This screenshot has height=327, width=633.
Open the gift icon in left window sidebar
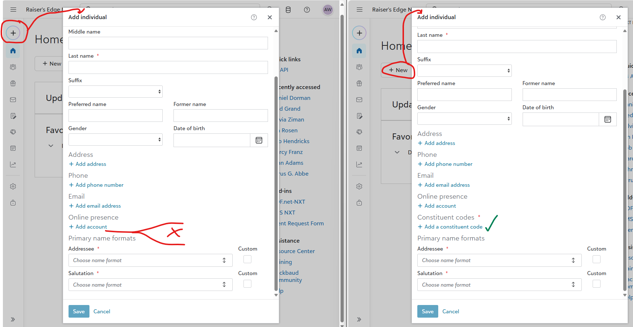(13, 83)
